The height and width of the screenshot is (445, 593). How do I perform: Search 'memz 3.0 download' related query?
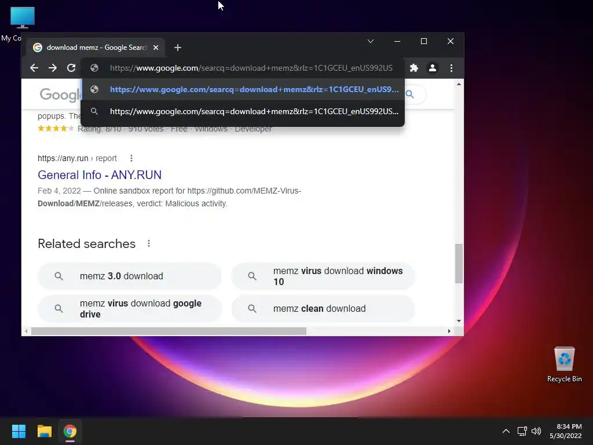click(x=129, y=276)
